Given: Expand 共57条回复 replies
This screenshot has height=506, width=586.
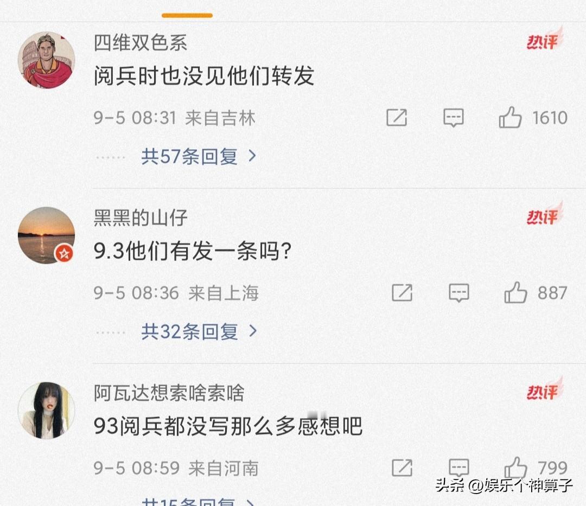Looking at the screenshot, I should point(199,156).
